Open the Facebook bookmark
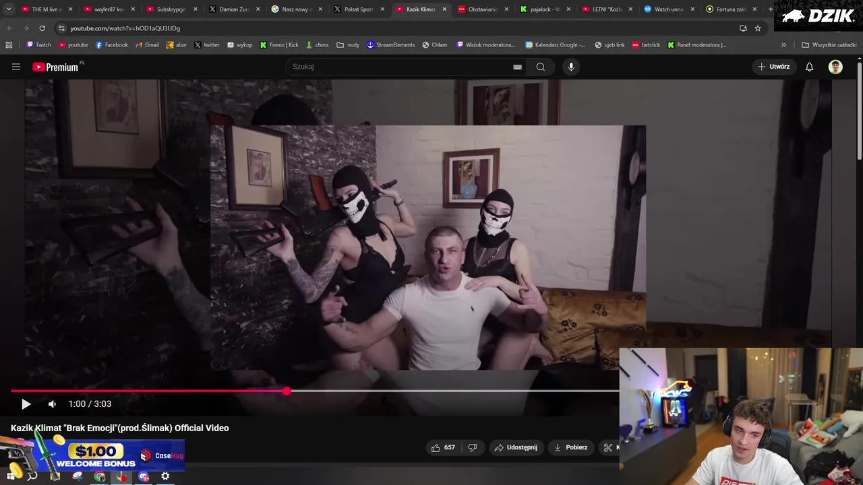Screen dimensions: 863x485 (x=111, y=45)
